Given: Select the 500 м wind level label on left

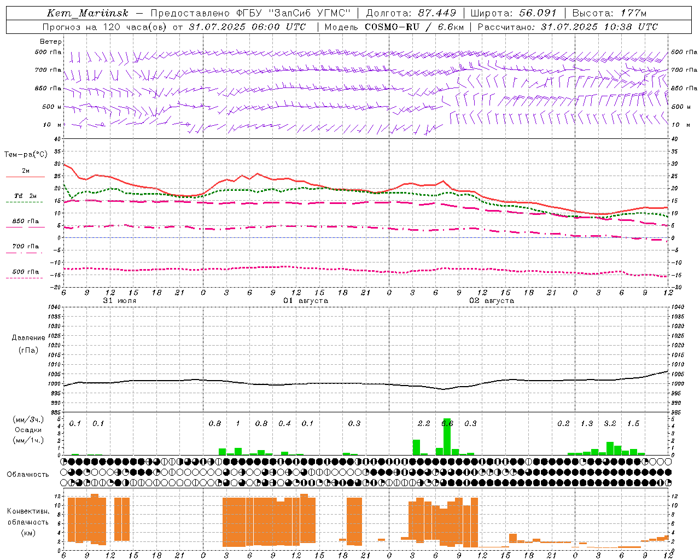Looking at the screenshot, I should click(x=52, y=107).
